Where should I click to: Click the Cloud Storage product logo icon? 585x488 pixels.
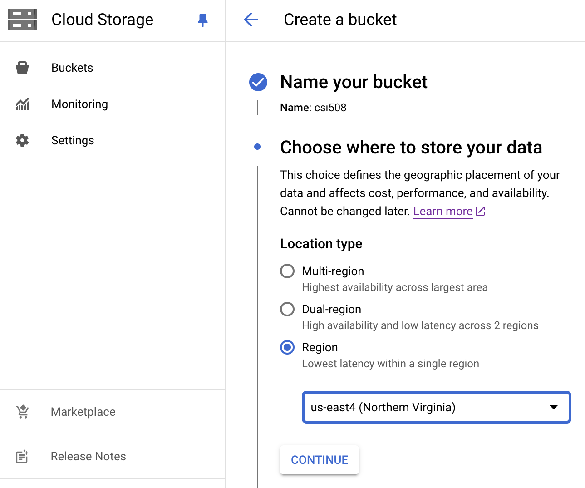(22, 20)
